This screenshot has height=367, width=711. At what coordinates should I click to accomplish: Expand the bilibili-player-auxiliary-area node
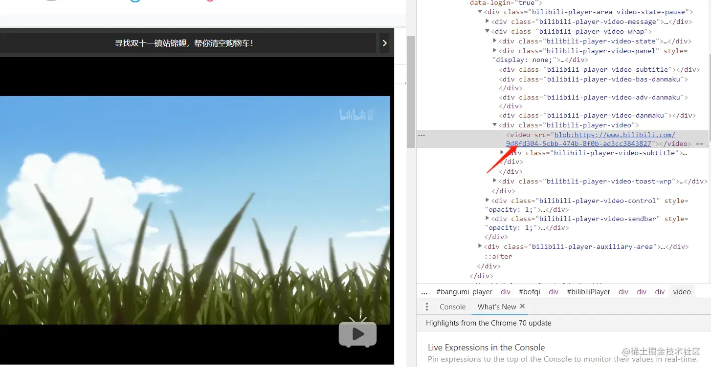click(480, 246)
